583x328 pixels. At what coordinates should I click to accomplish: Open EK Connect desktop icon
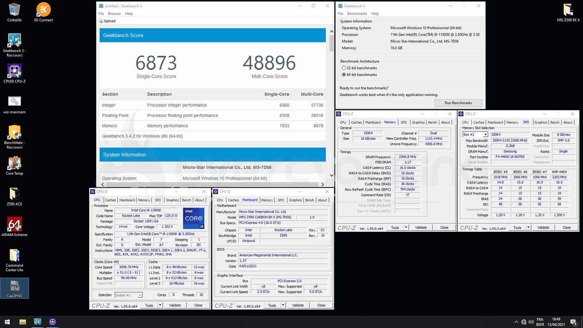click(x=43, y=12)
